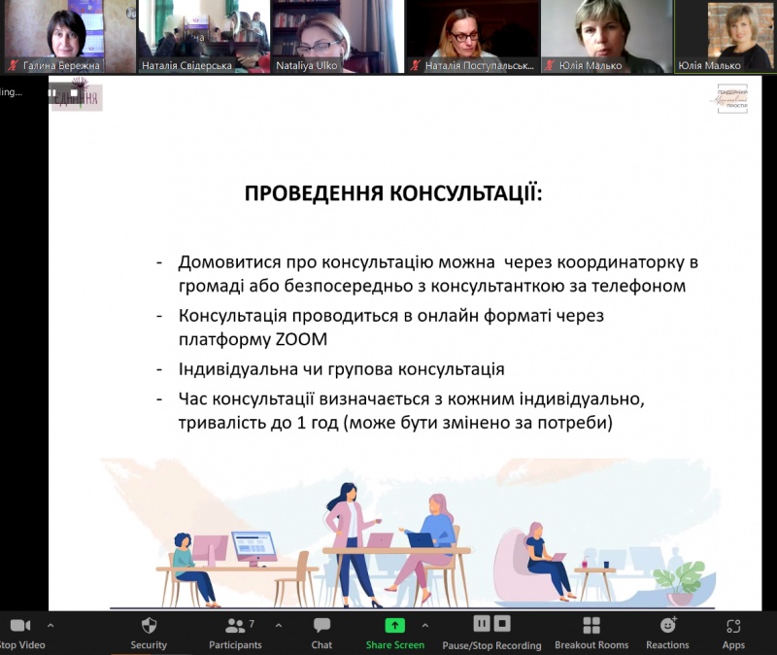Select Галина Бережна's video thumbnail
777x655 pixels.
pyautogui.click(x=68, y=36)
